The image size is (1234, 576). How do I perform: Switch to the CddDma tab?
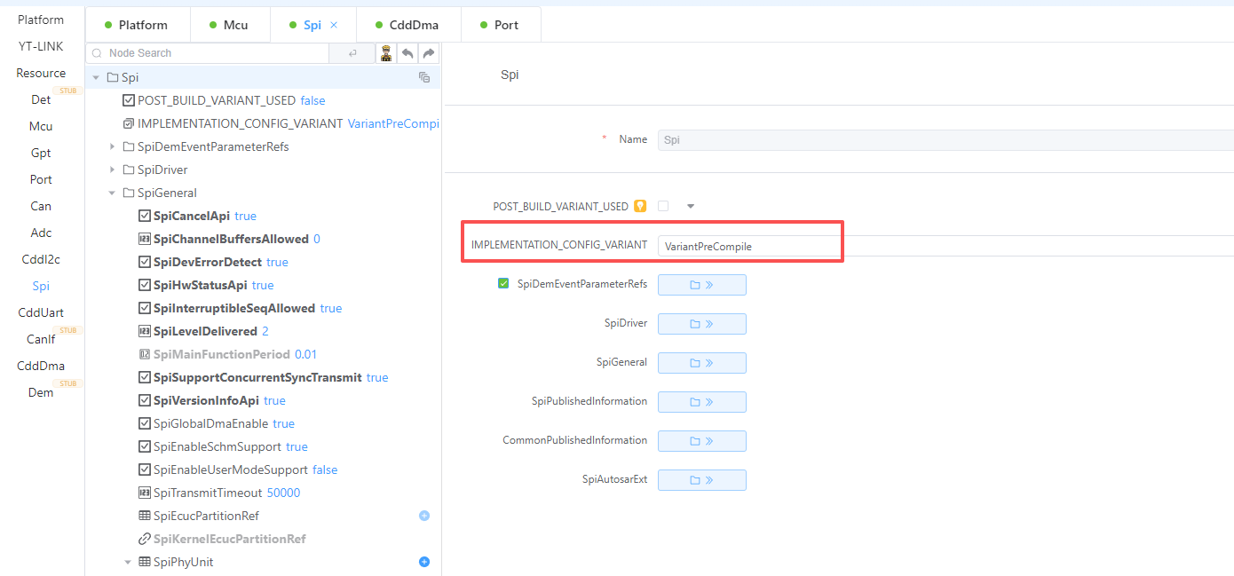408,25
